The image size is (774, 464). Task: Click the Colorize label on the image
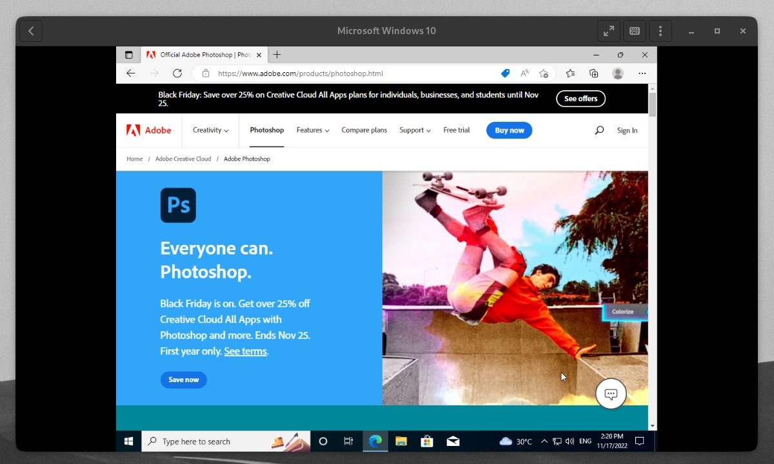(622, 312)
